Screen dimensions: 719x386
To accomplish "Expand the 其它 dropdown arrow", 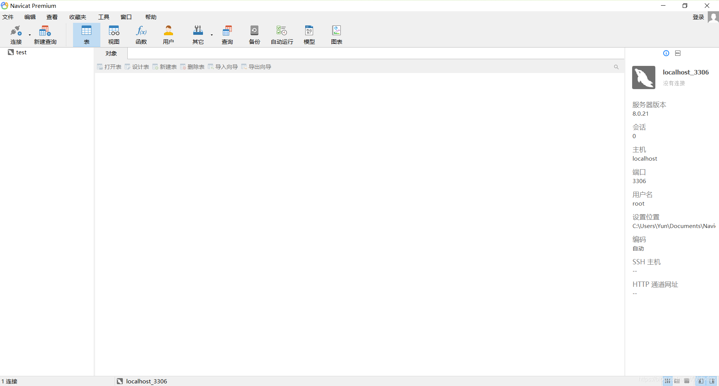I will coord(212,35).
